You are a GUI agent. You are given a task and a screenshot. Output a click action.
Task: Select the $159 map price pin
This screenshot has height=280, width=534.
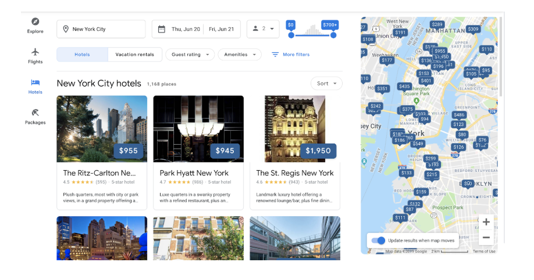tap(421, 192)
